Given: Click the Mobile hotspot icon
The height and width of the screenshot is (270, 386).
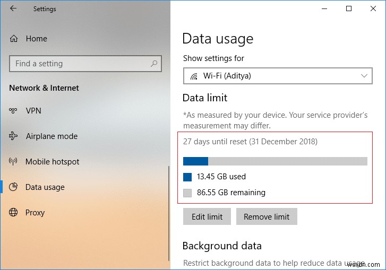Looking at the screenshot, I should click(x=14, y=162).
